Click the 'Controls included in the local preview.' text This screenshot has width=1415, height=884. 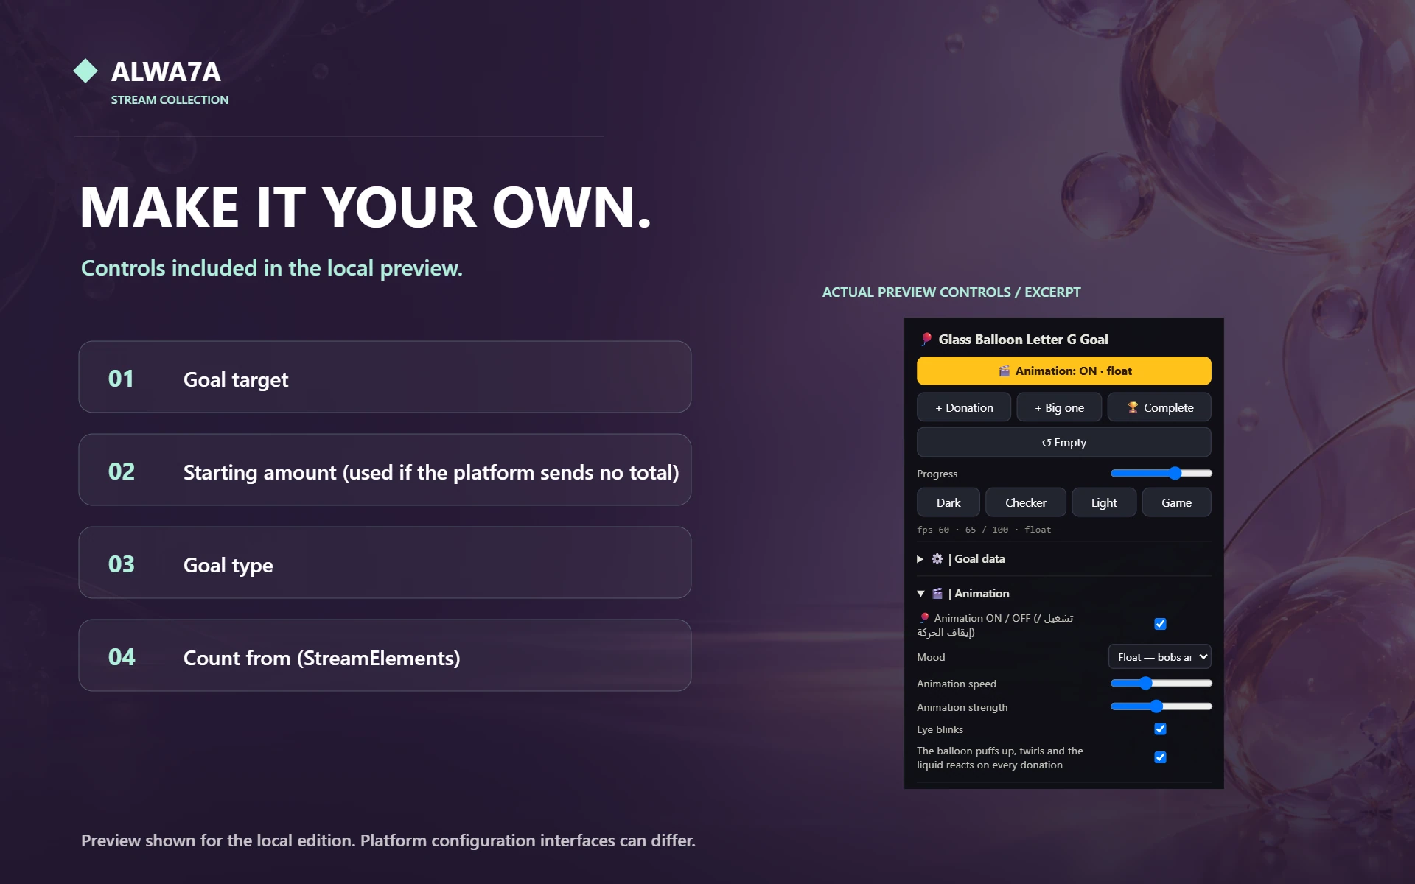click(x=272, y=268)
